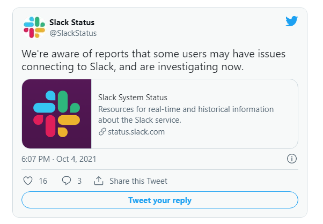
Task: Open the 6:07 PM timestamp link
Action: coord(36,159)
